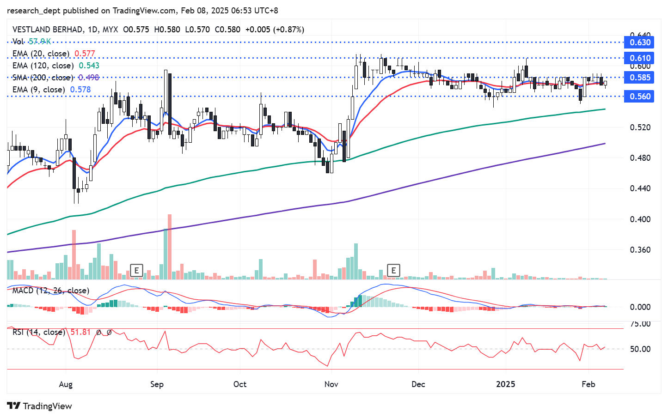Select the 0.630 blue price label

click(x=639, y=42)
